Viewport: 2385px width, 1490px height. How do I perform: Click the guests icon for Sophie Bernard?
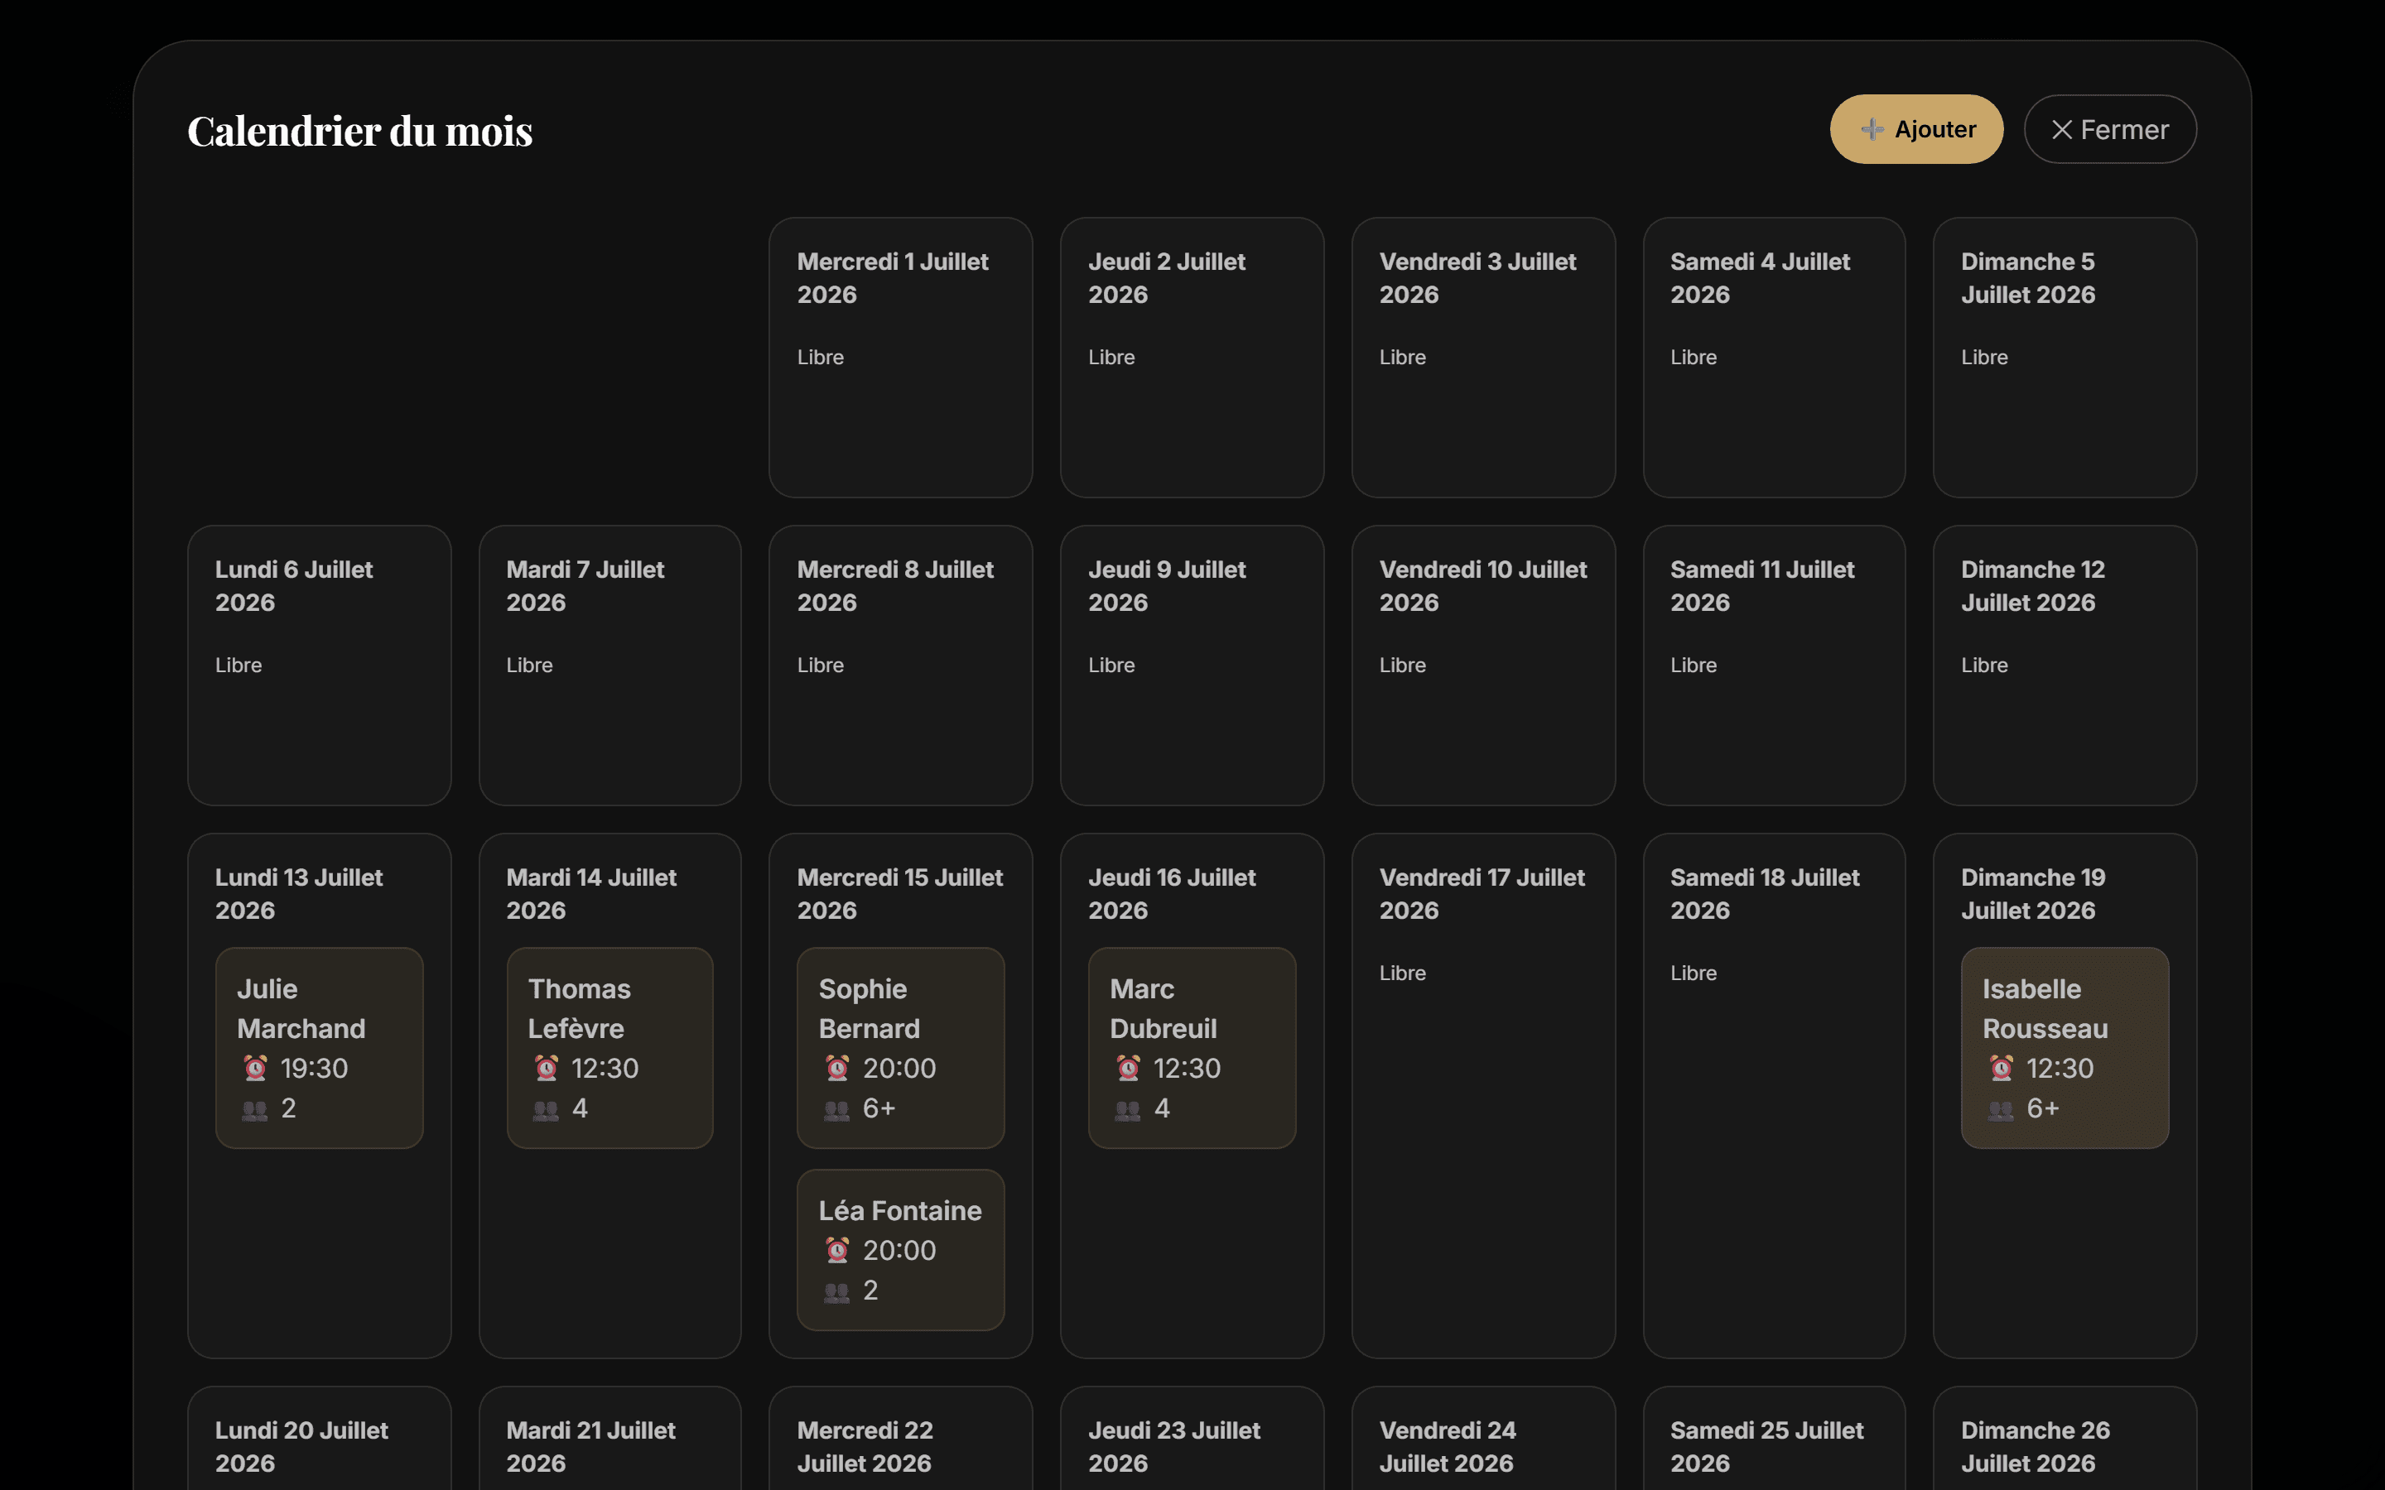tap(836, 1109)
